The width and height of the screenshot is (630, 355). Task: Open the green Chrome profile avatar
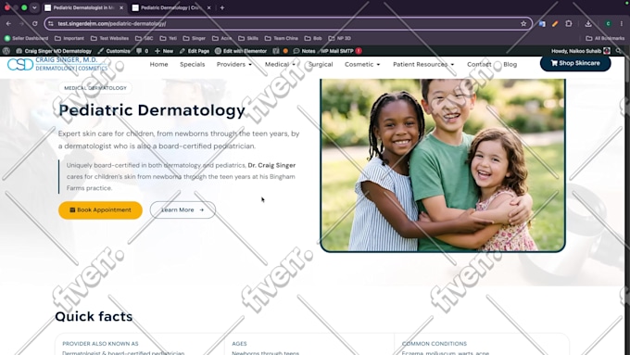(608, 24)
